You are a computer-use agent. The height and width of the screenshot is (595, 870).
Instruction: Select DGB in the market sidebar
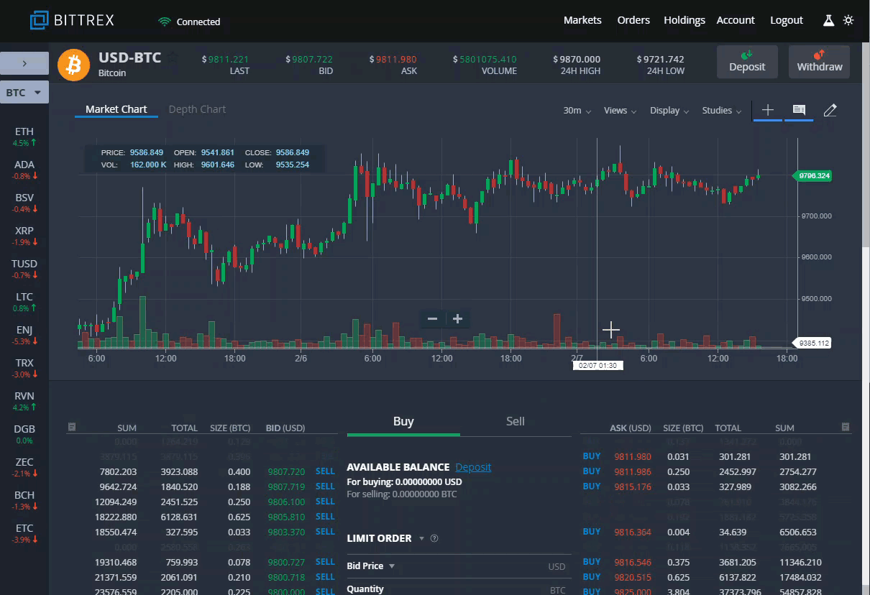click(24, 434)
